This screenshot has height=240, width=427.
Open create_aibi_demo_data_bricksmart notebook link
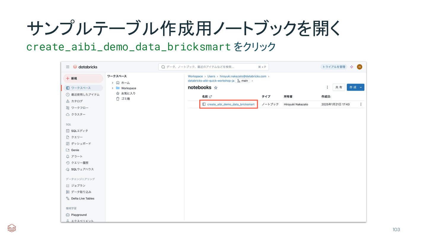(x=231, y=104)
